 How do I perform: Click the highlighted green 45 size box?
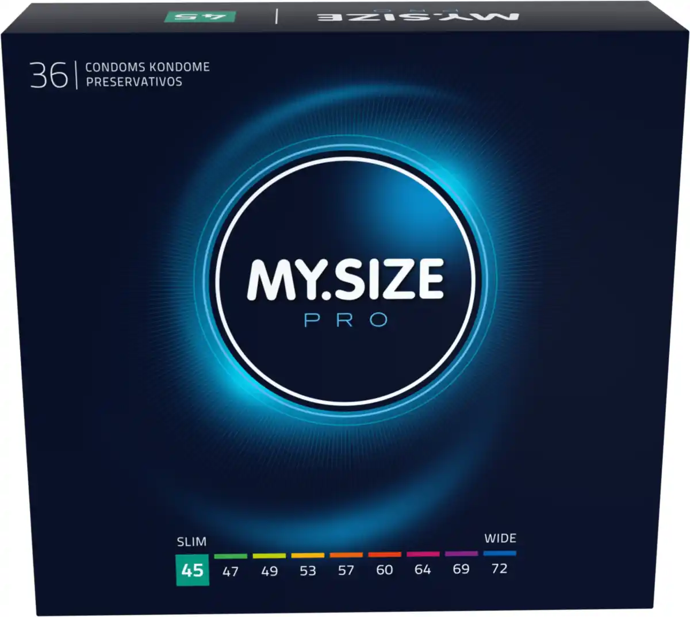coord(192,570)
